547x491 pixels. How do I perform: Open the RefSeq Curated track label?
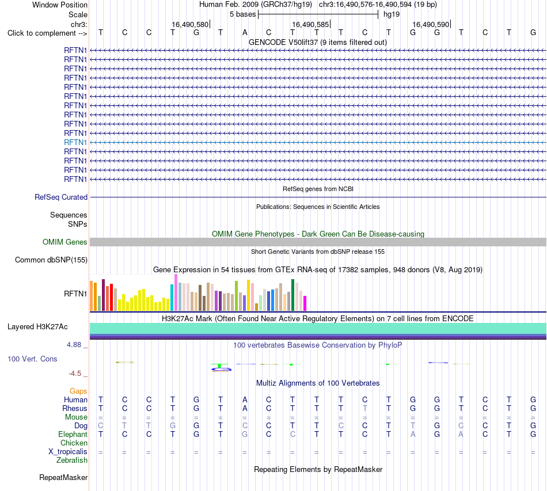pos(61,197)
